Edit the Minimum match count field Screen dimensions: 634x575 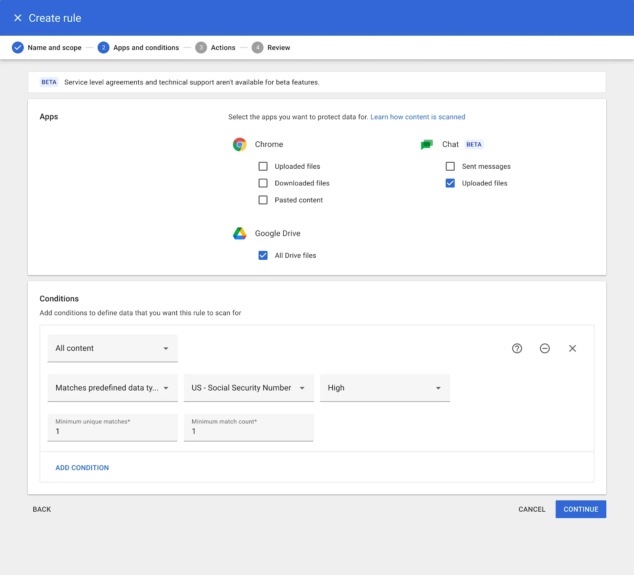(248, 431)
